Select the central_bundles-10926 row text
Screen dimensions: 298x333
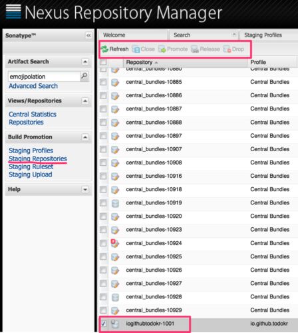[x=154, y=270]
